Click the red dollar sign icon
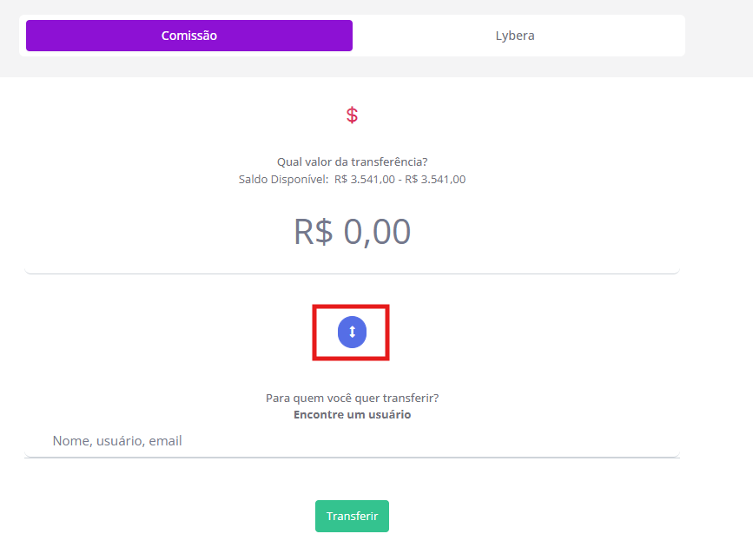The height and width of the screenshot is (547, 753). [x=352, y=115]
